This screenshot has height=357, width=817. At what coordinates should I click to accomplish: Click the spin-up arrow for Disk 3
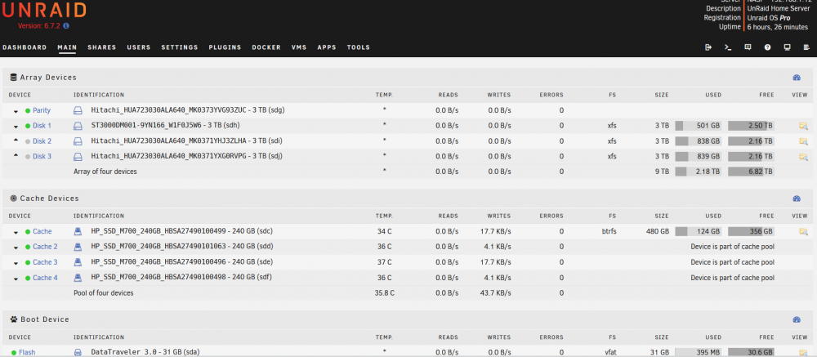click(16, 155)
